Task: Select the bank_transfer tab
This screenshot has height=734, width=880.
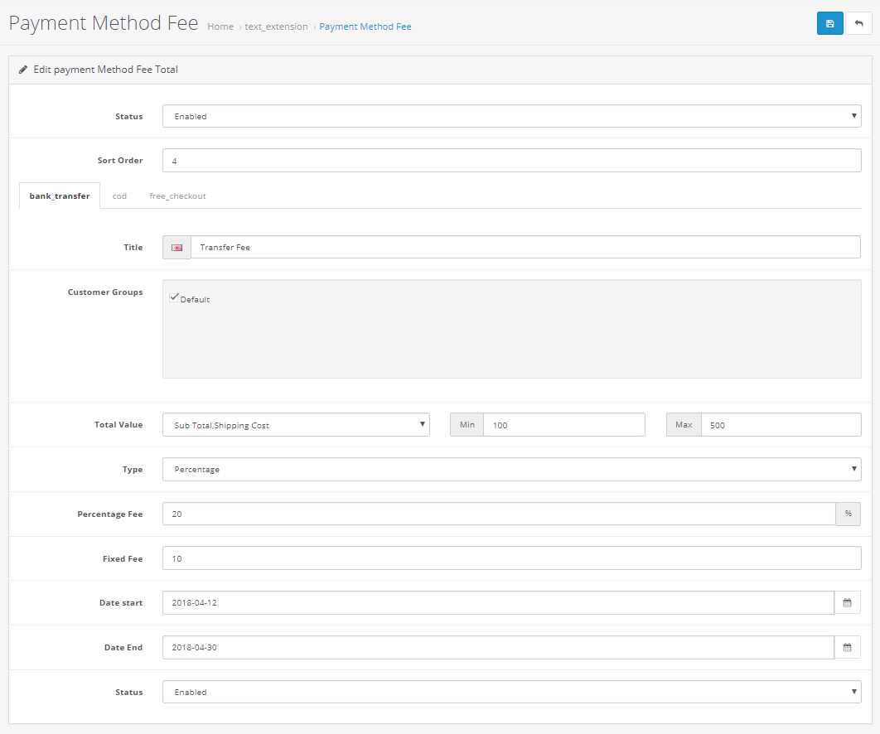Action: coord(60,196)
